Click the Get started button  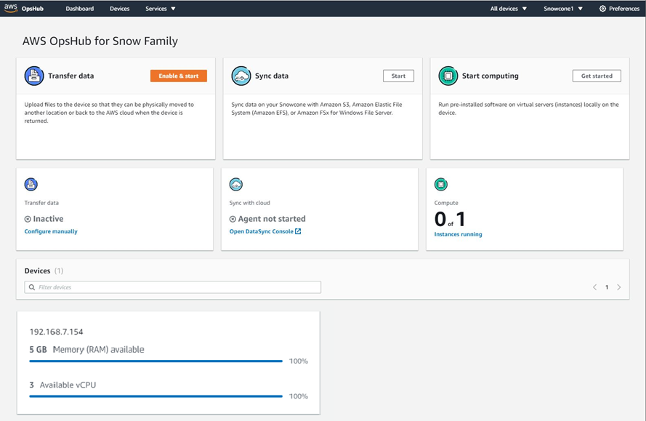(x=597, y=76)
